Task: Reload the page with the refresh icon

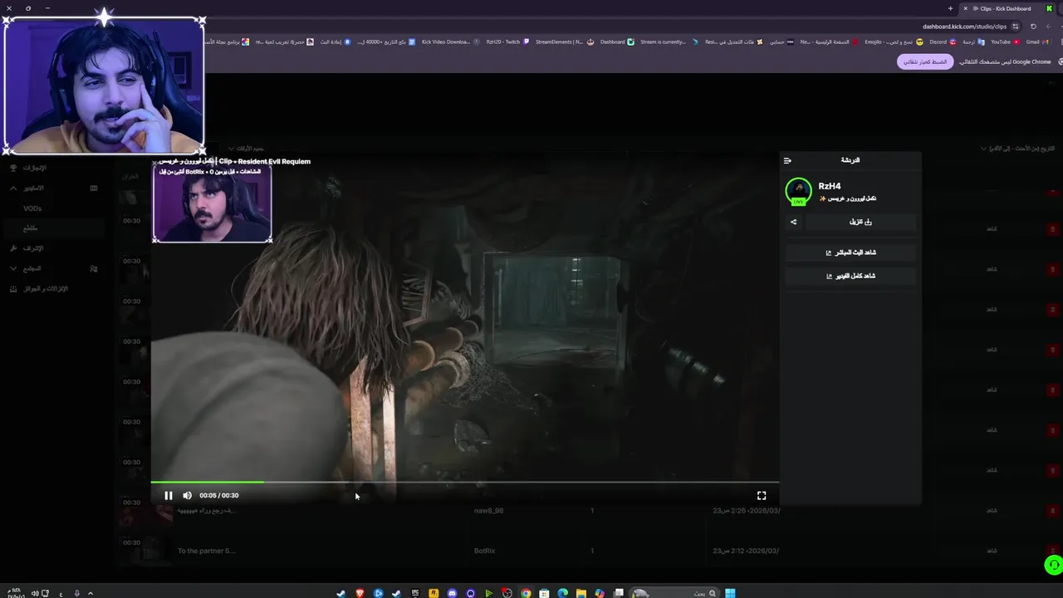Action: [x=1033, y=27]
